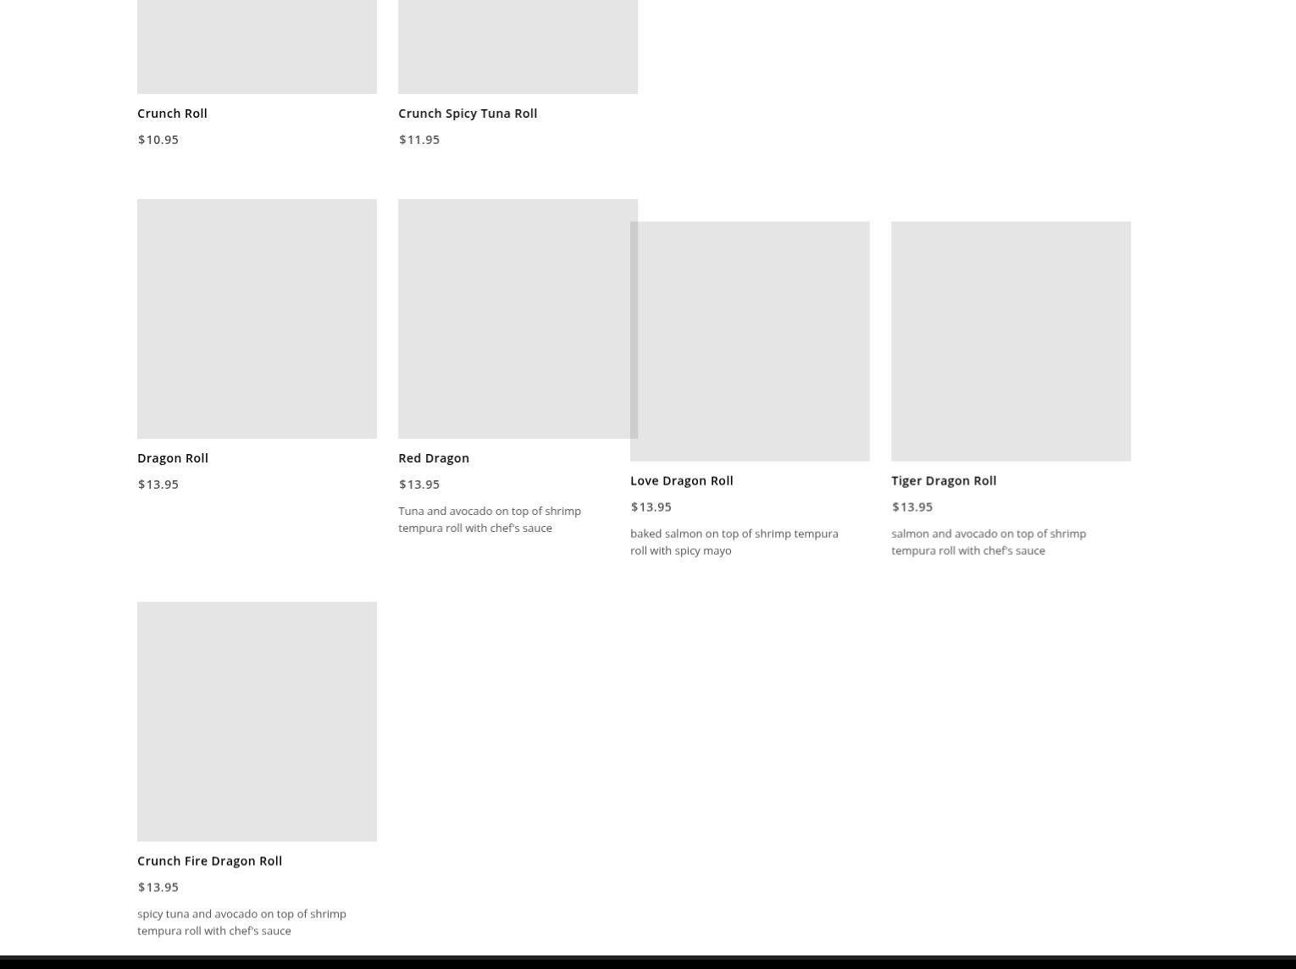The height and width of the screenshot is (969, 1296).
Task: Click the Crunch Roll product image
Action: pyautogui.click(x=257, y=47)
